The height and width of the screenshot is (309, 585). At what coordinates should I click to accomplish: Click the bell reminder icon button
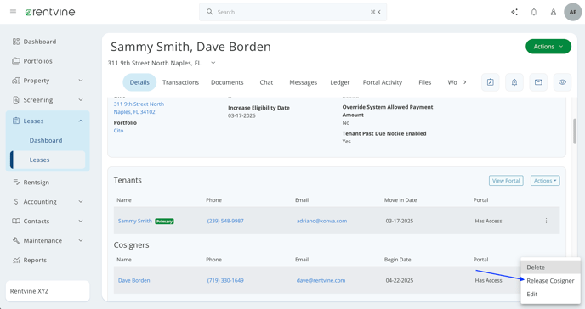click(x=514, y=82)
